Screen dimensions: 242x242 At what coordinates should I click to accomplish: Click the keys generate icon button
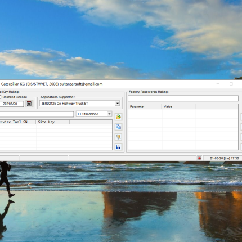[x=118, y=137]
